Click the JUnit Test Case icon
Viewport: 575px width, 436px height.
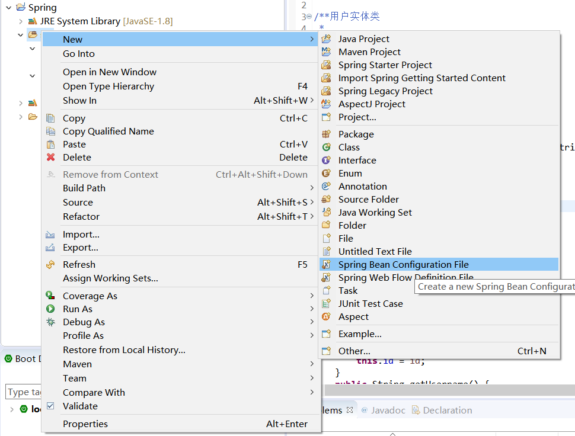[326, 303]
